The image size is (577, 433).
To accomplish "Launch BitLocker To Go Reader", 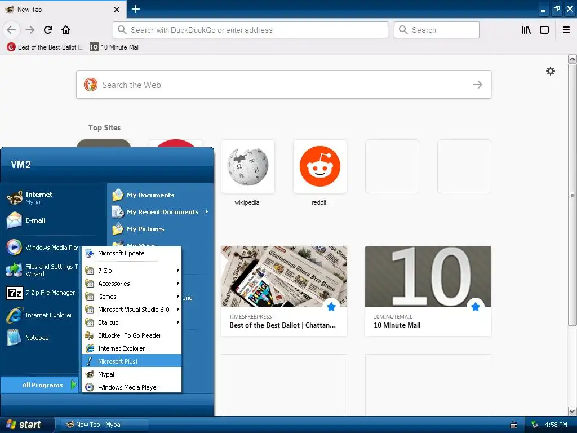I will click(x=132, y=335).
